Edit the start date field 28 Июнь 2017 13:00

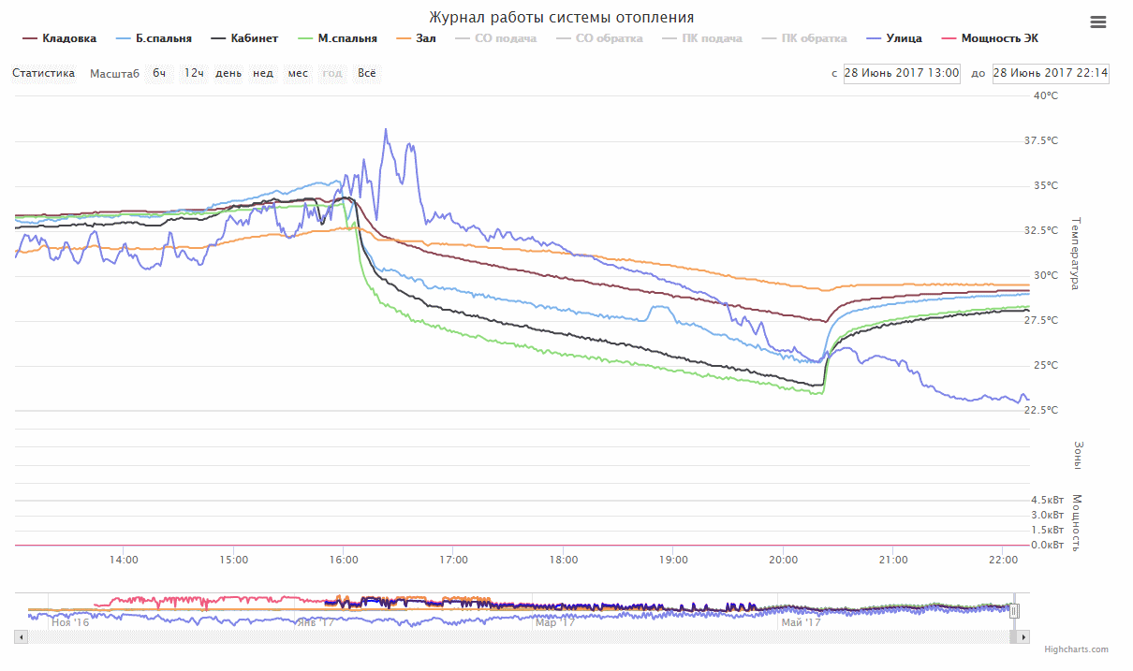pyautogui.click(x=902, y=73)
